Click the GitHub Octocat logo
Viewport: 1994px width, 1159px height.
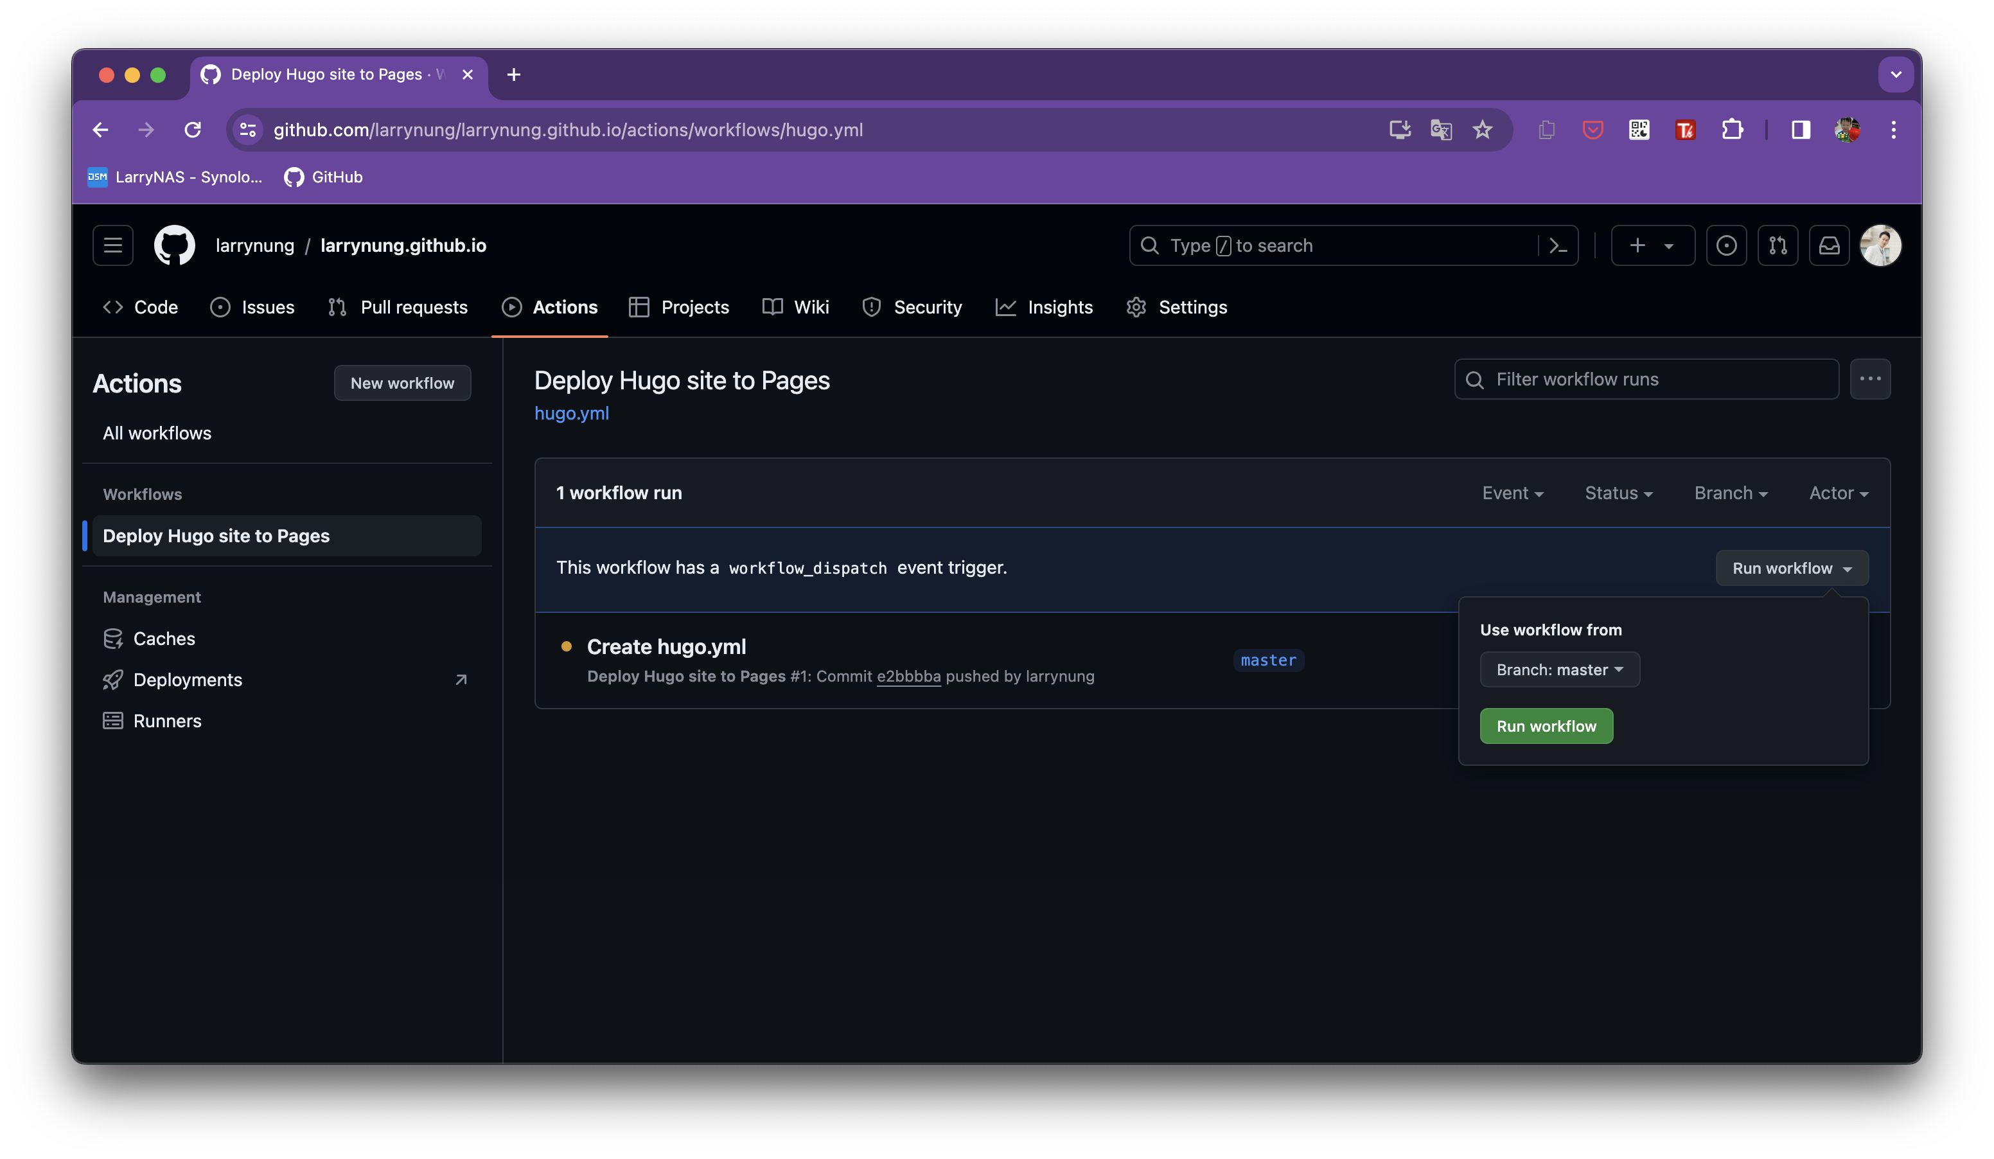pos(174,245)
